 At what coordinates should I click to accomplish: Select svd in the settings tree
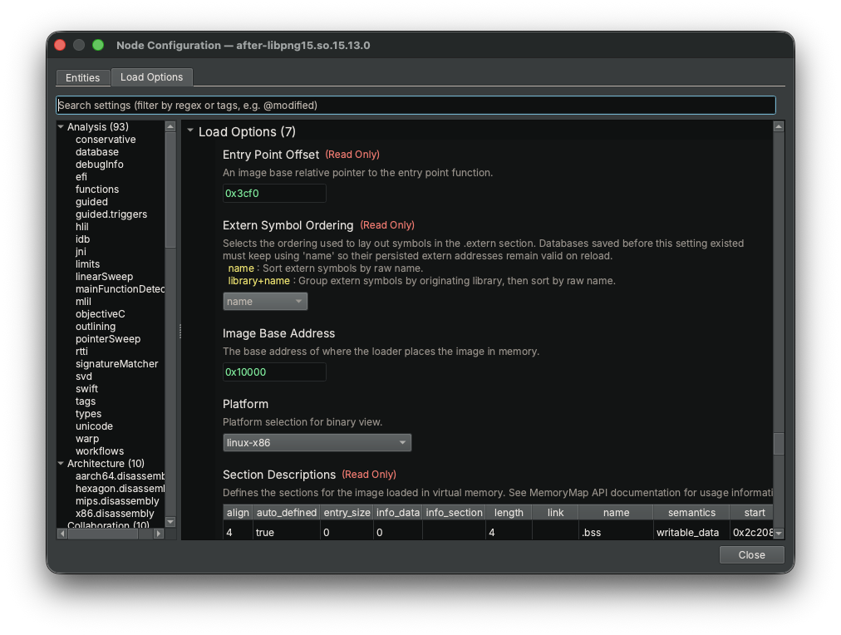click(x=84, y=376)
